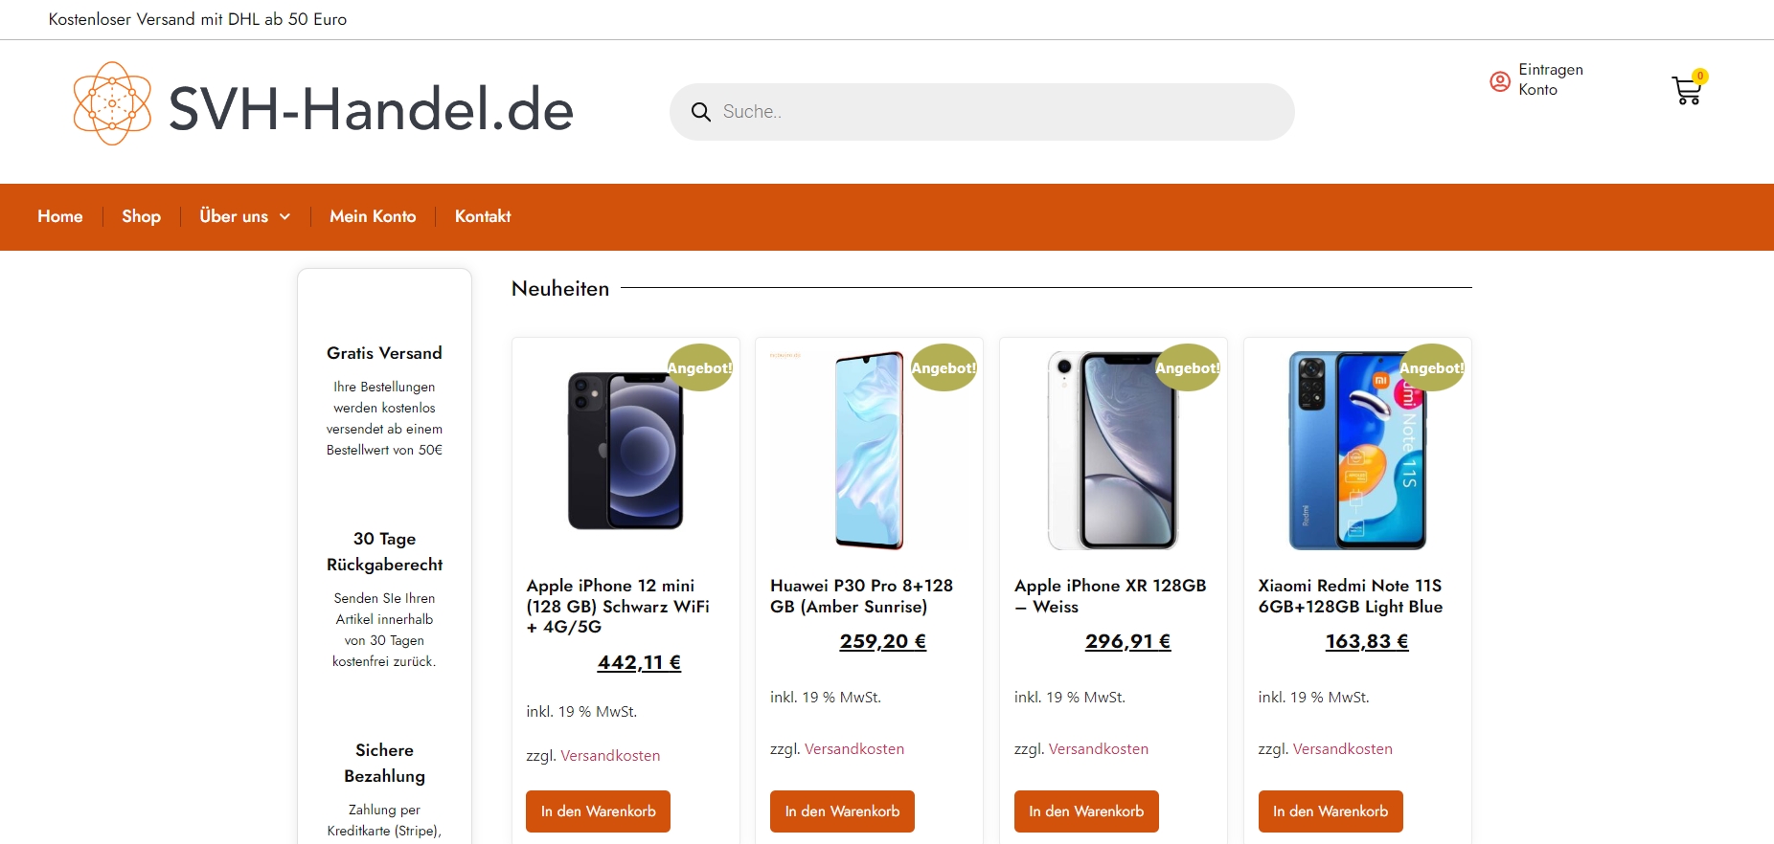This screenshot has width=1774, height=844.
Task: Add iPhone 12 mini to Warenkorb
Action: (599, 811)
